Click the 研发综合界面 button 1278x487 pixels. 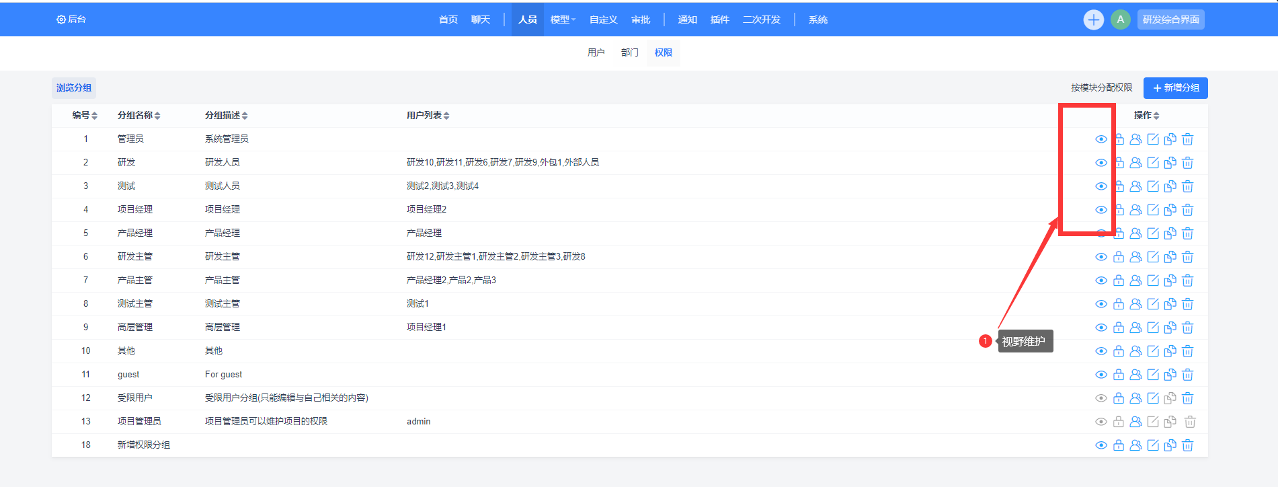point(1170,20)
